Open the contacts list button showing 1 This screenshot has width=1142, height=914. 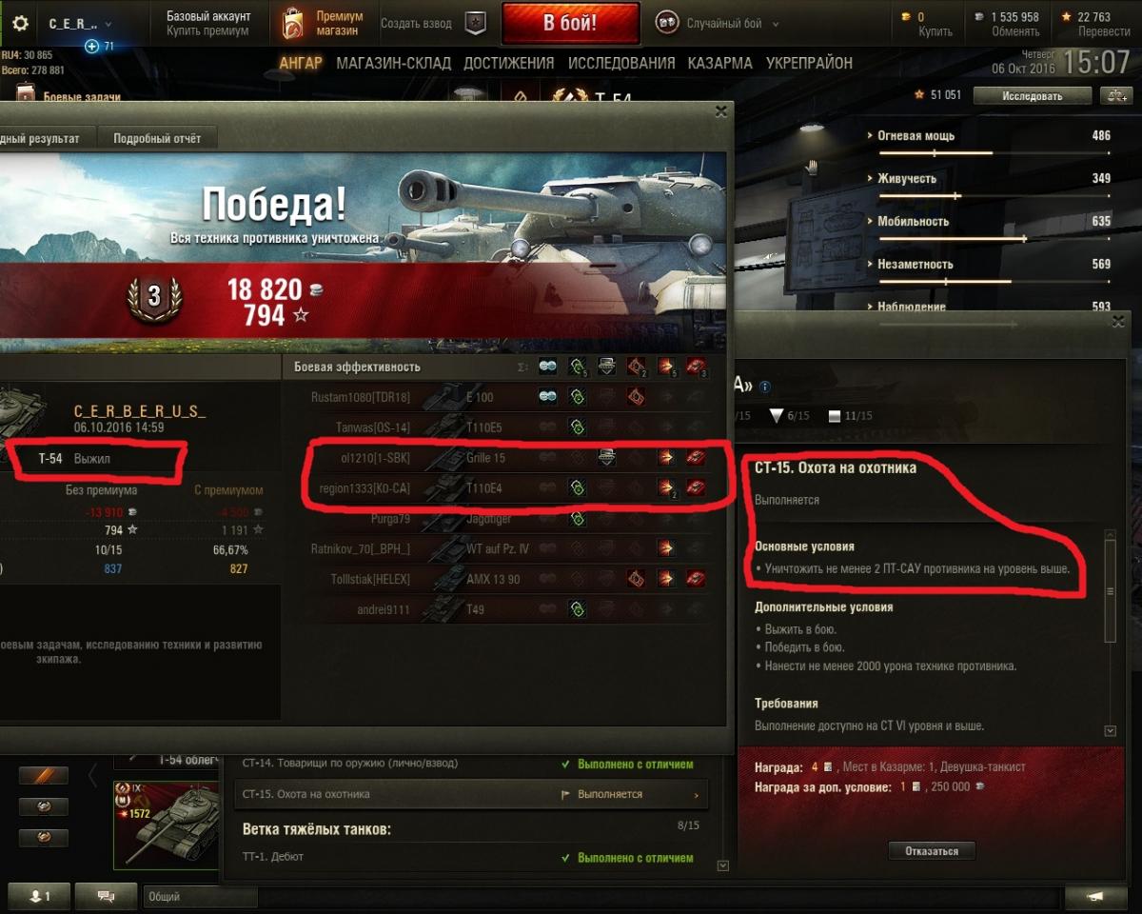(x=38, y=896)
